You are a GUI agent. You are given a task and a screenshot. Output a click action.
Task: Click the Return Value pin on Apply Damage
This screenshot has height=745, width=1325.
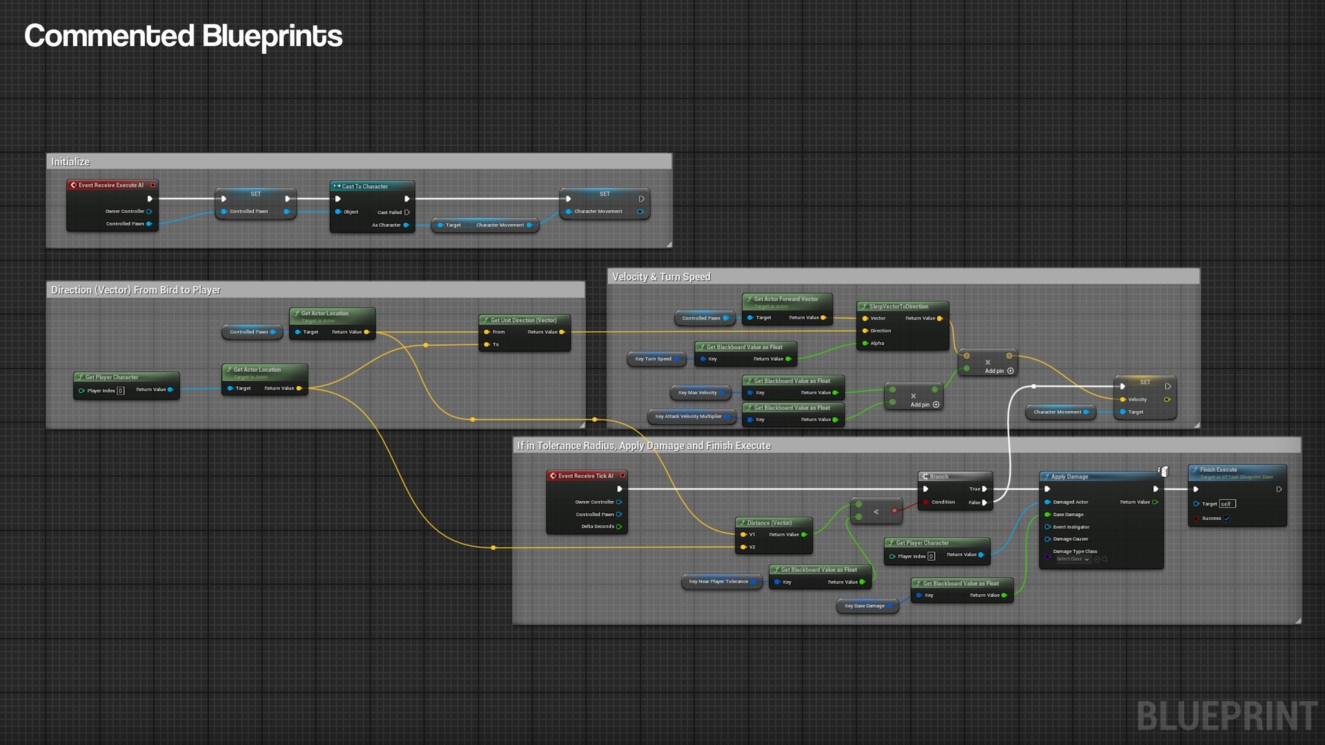click(1155, 502)
